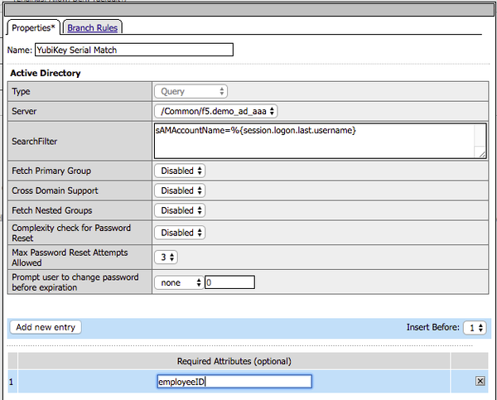Click the Cross Domain Support label
Screen dimensions: 497x400
coord(55,190)
